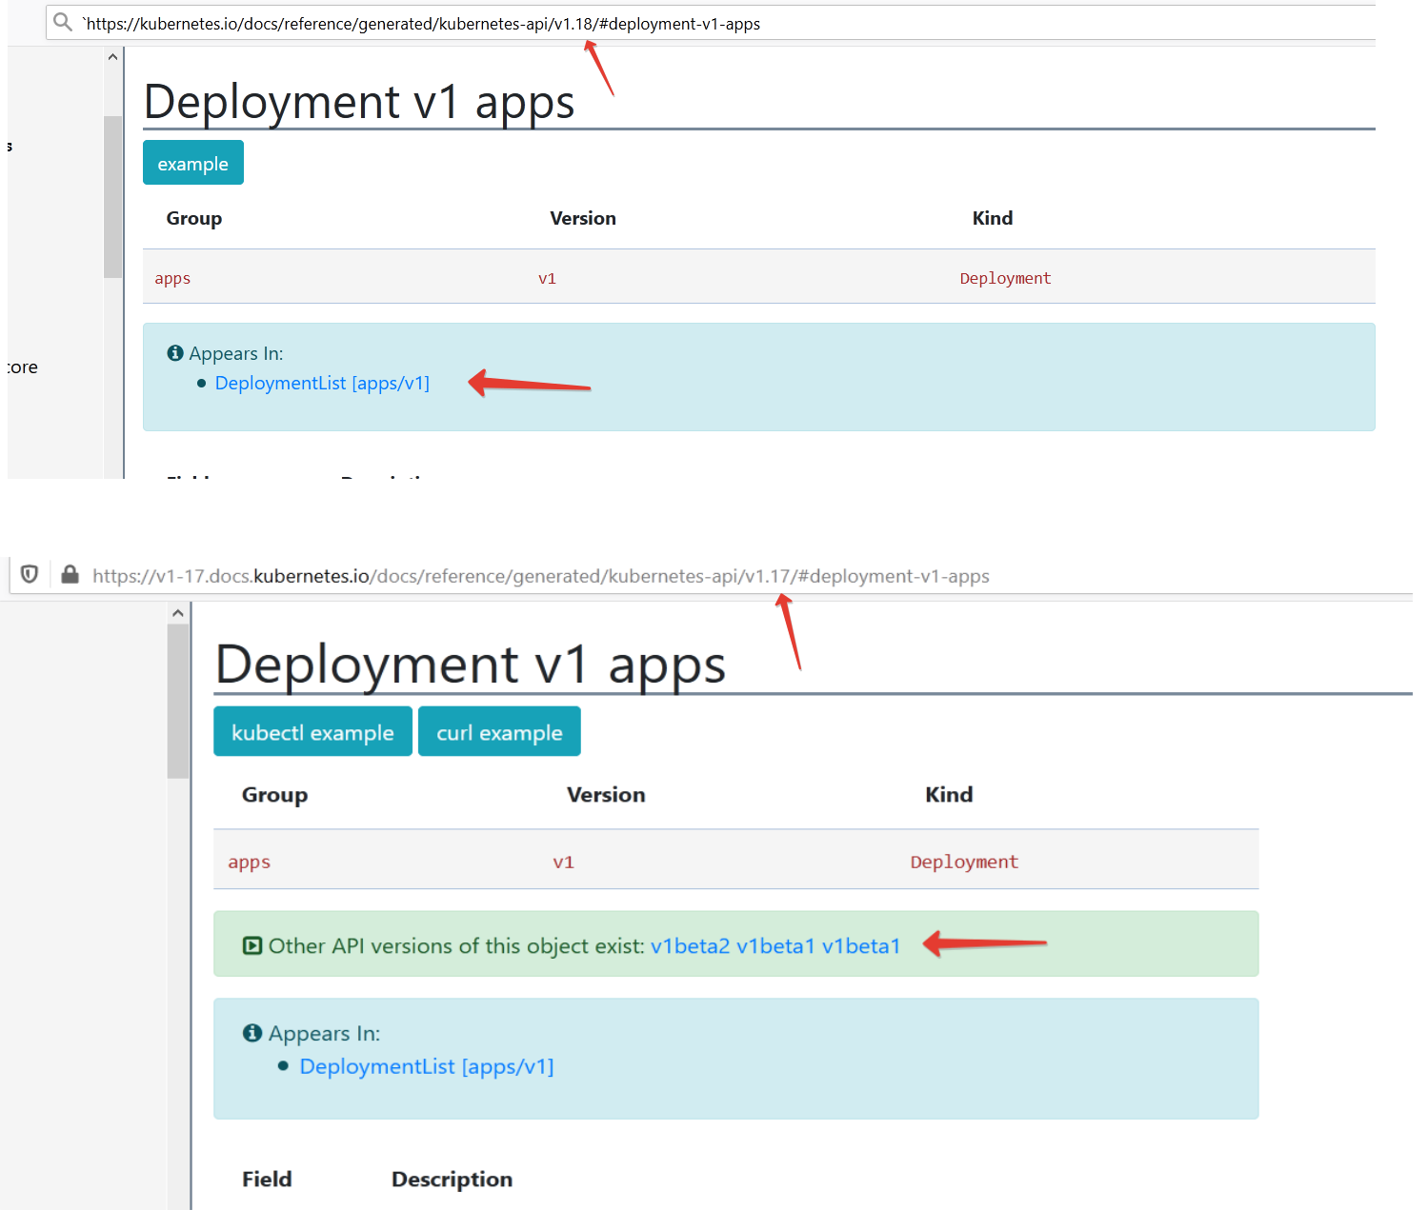Click DeploymentList [apps/v1] link in lower page
This screenshot has height=1210, width=1428.
click(427, 1066)
